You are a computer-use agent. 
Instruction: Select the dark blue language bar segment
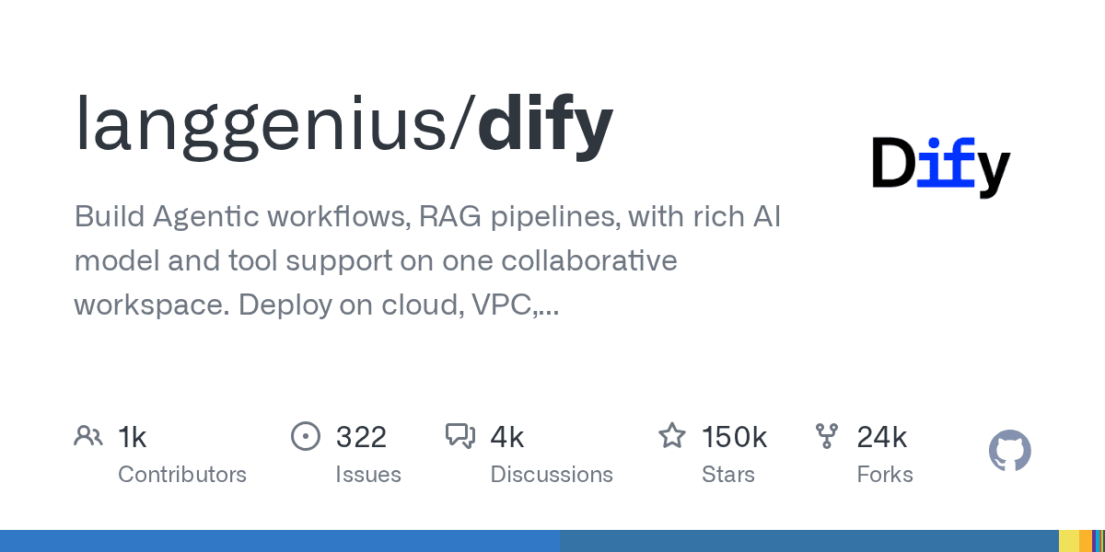click(809, 541)
